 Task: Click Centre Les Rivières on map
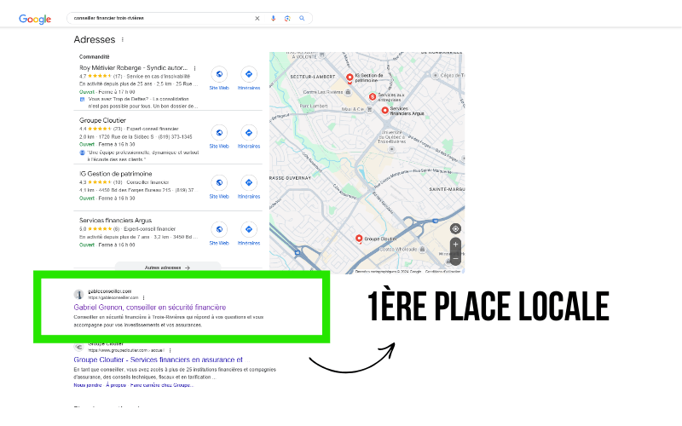(323, 92)
